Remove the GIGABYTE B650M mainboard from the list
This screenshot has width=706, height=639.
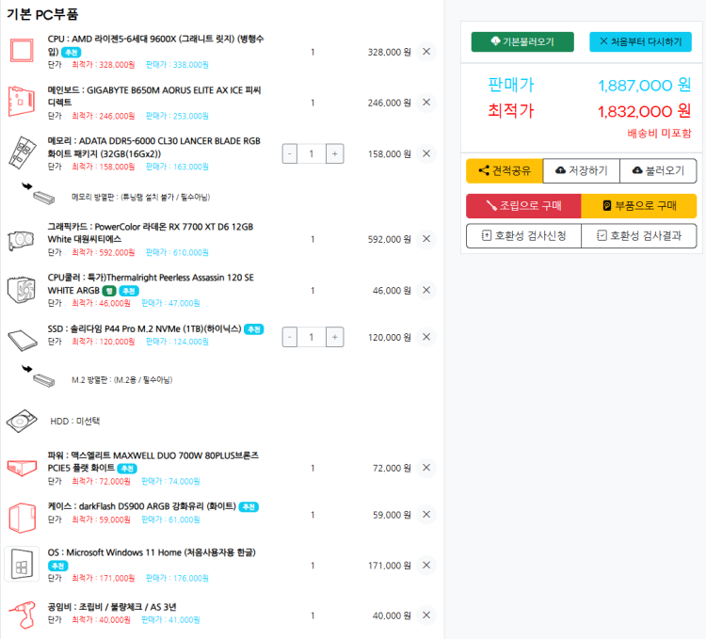[x=426, y=103]
